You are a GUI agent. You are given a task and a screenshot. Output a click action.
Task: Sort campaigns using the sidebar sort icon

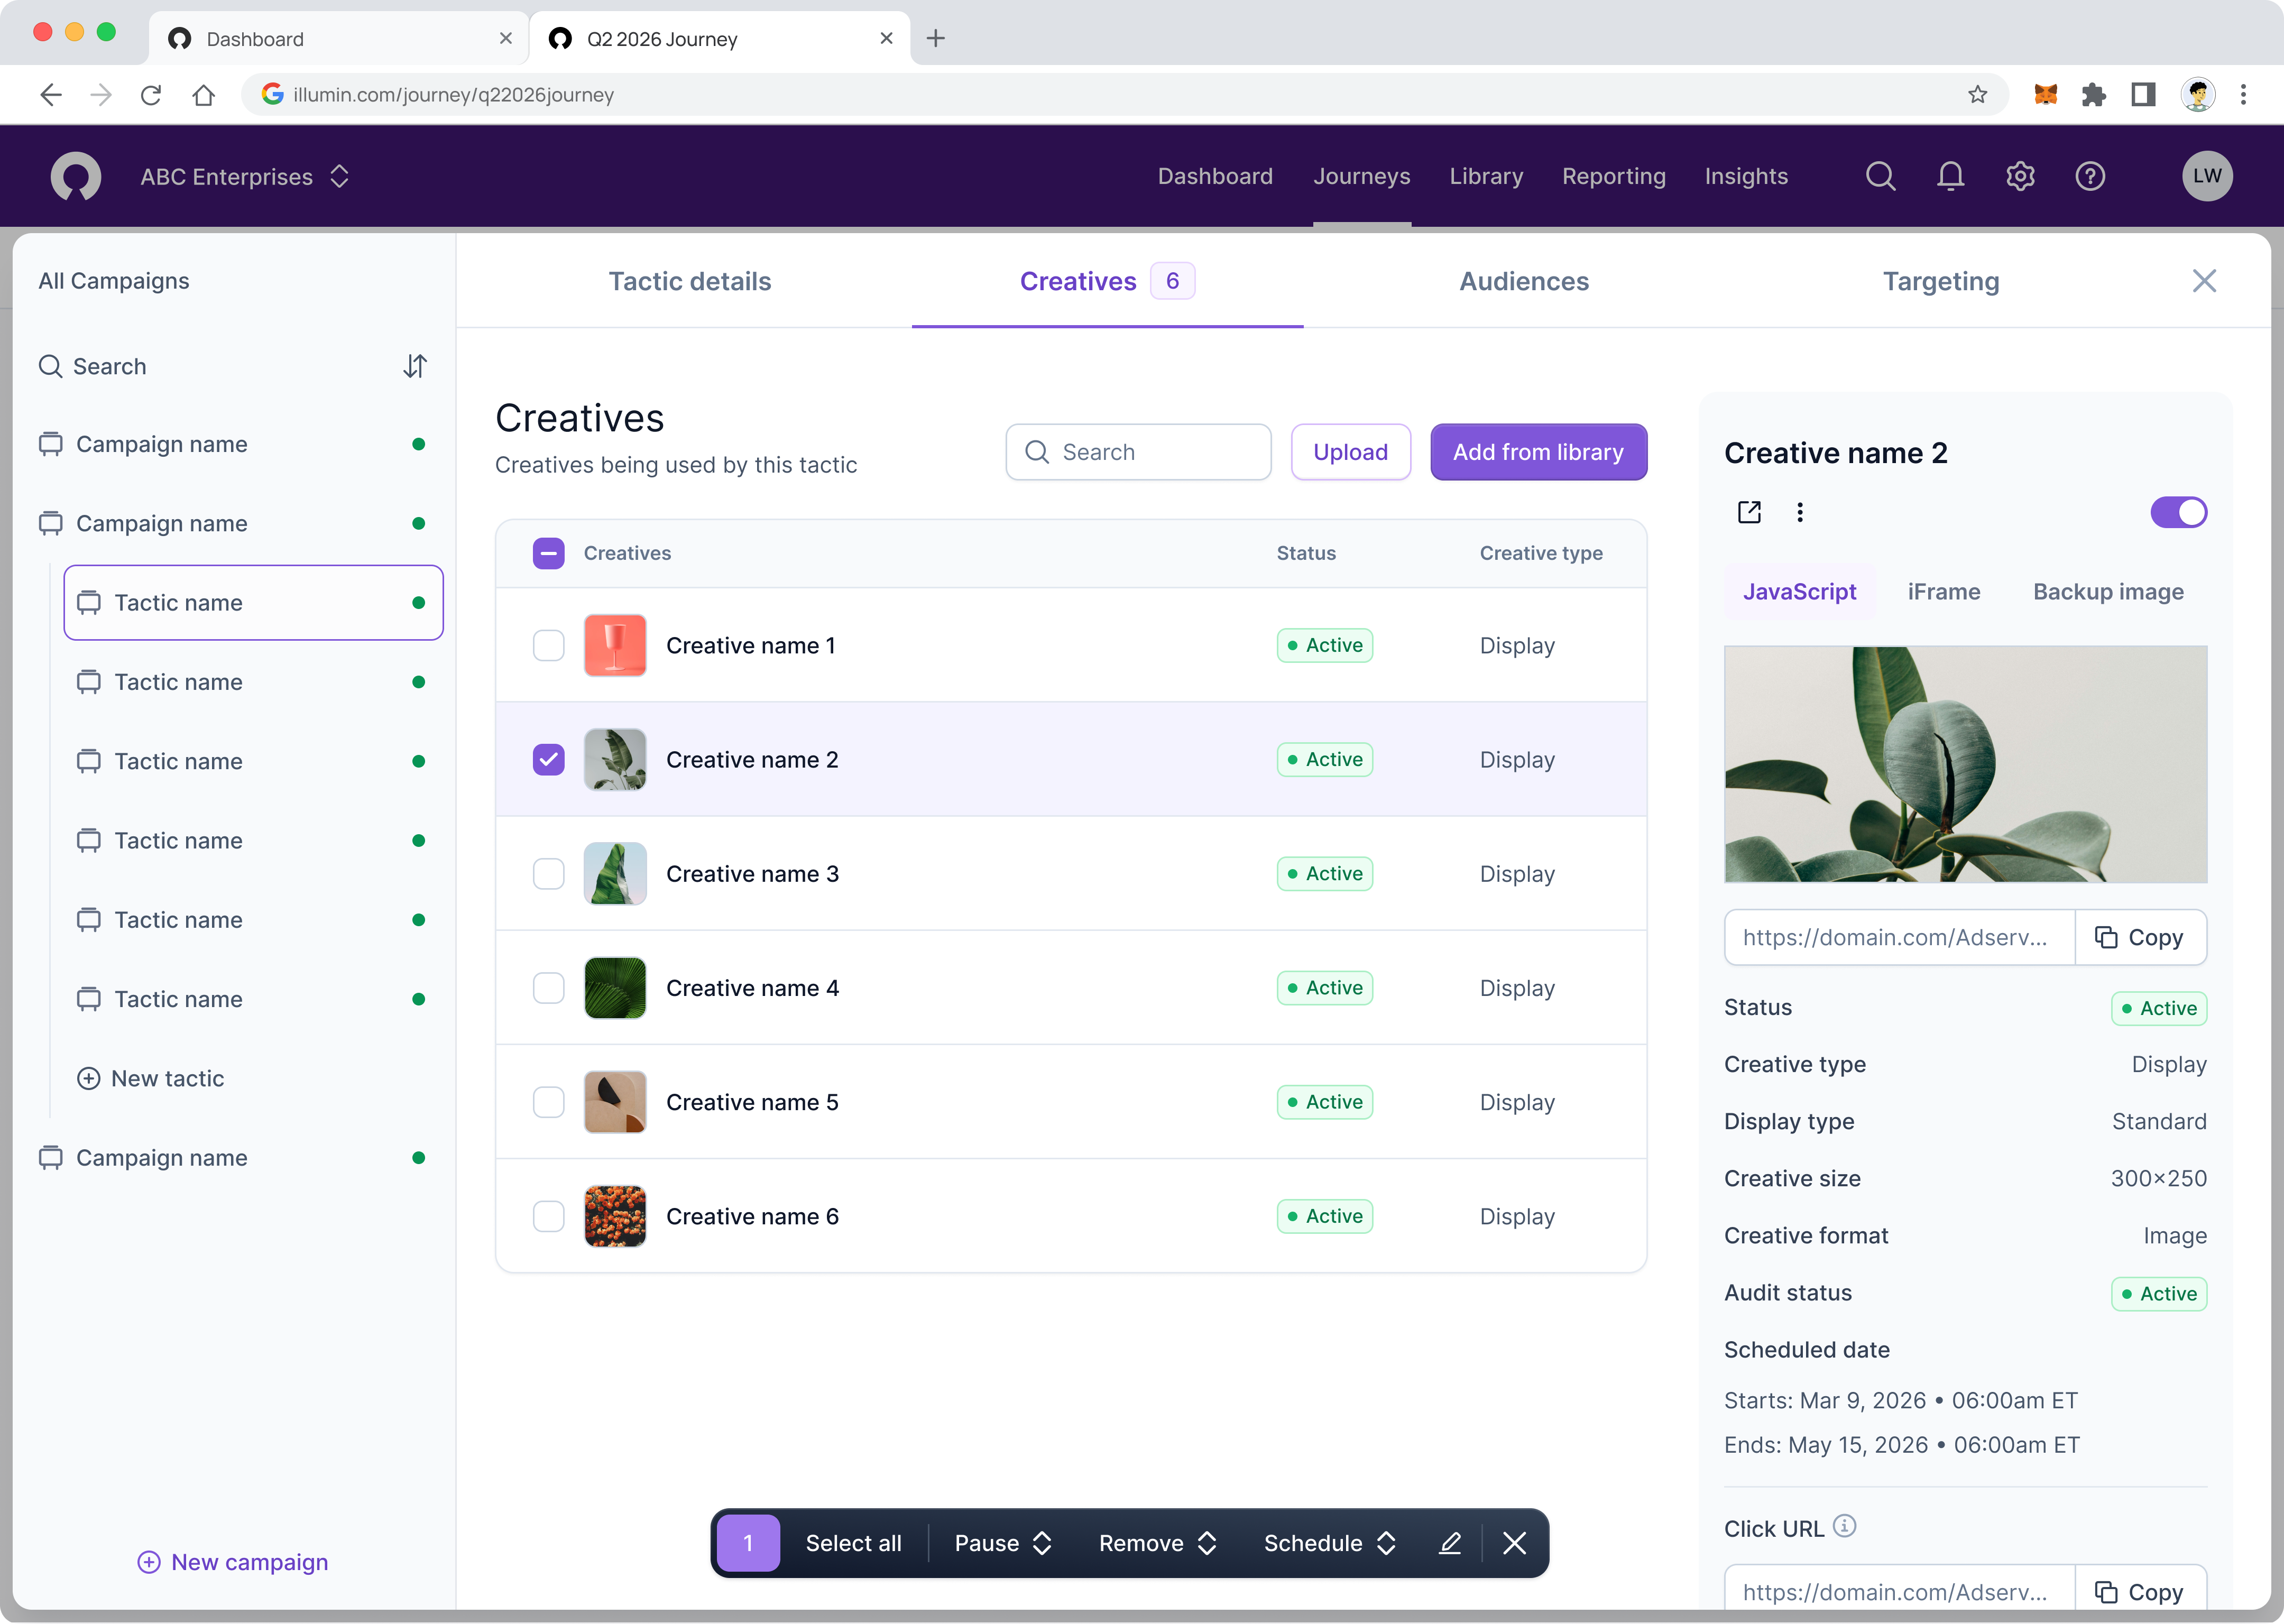point(415,366)
